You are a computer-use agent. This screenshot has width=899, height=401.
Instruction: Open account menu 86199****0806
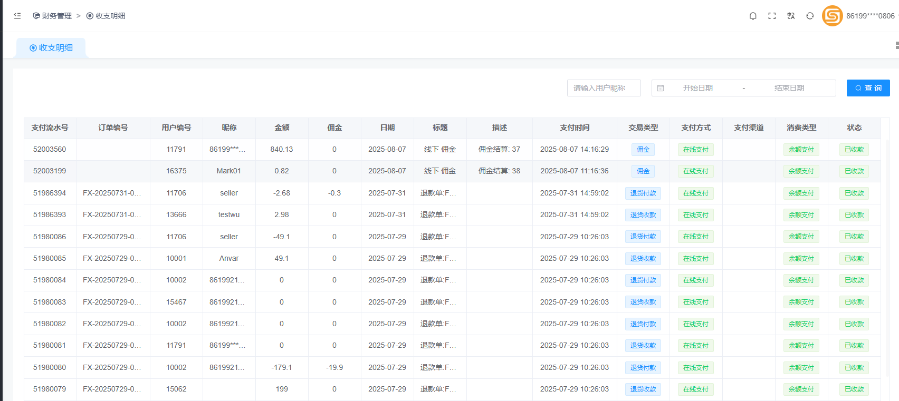click(x=870, y=16)
